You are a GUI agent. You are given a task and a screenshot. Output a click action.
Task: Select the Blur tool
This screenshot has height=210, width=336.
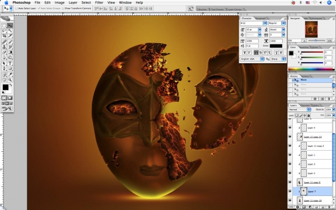click(x=4, y=57)
